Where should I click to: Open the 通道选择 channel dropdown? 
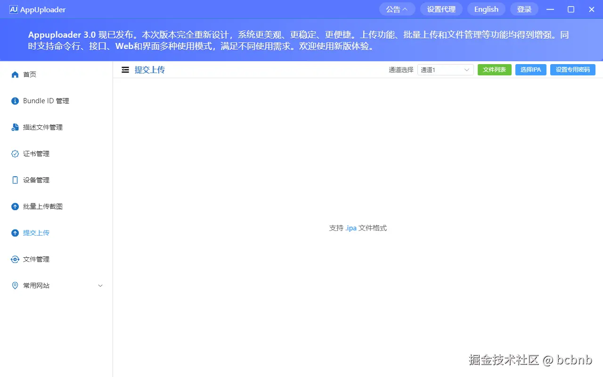(x=445, y=69)
